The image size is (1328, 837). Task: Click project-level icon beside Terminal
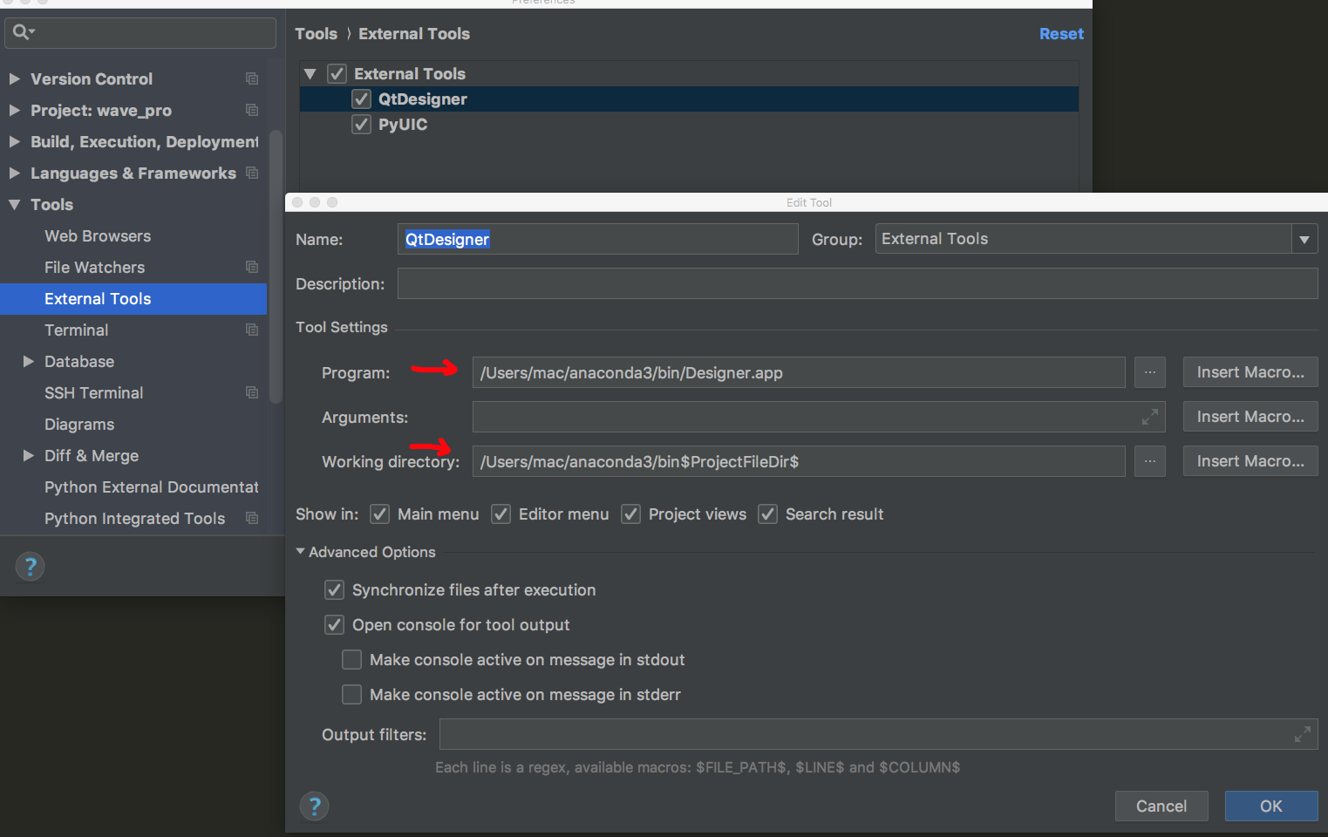click(252, 330)
